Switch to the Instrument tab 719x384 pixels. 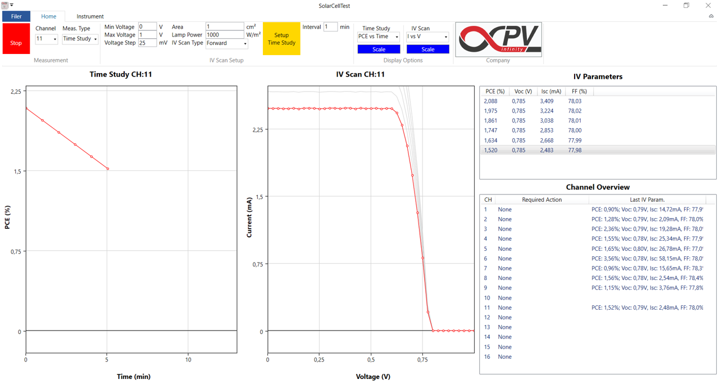point(90,16)
